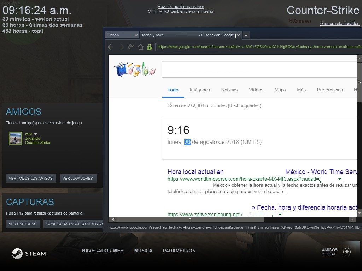Click 'Haz clic aquí para volver'
Image resolution: width=362 pixels, height=271 pixels.
click(181, 7)
